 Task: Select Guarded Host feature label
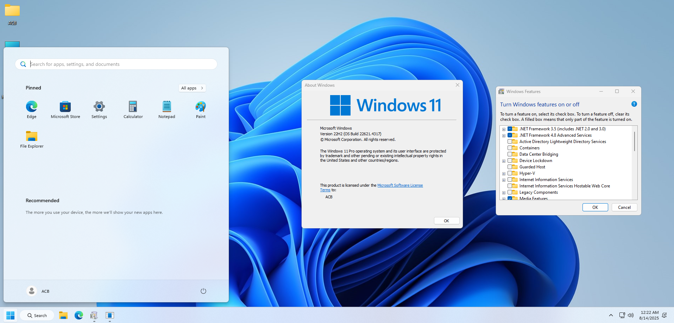tap(532, 167)
